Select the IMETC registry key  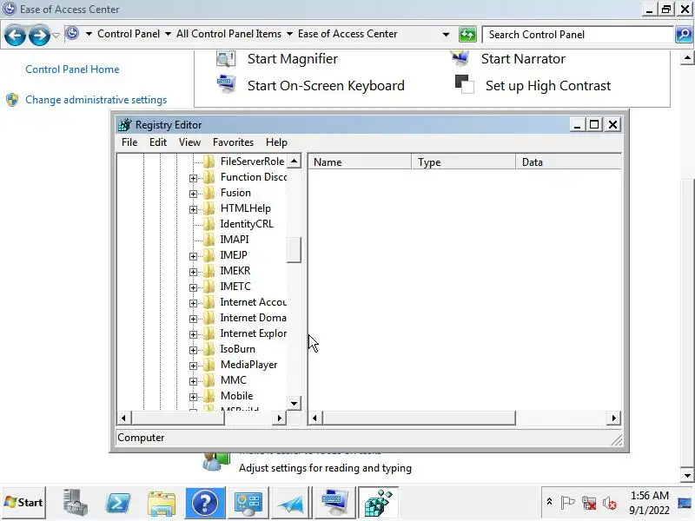(x=235, y=287)
